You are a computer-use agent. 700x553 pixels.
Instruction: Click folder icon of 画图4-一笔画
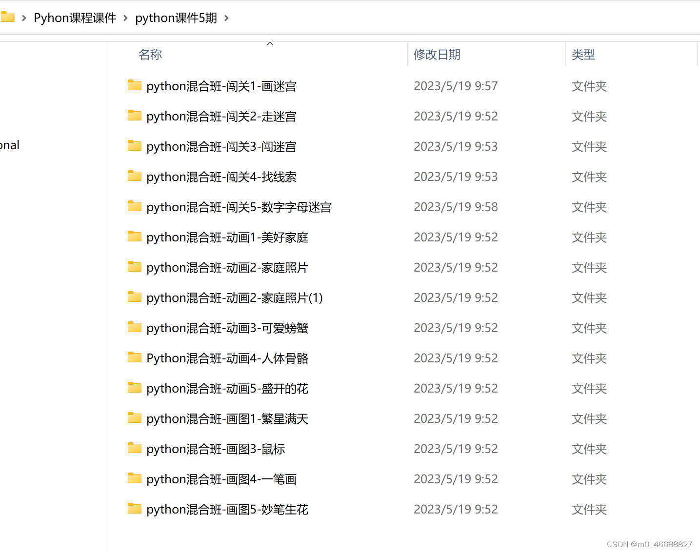pos(135,479)
